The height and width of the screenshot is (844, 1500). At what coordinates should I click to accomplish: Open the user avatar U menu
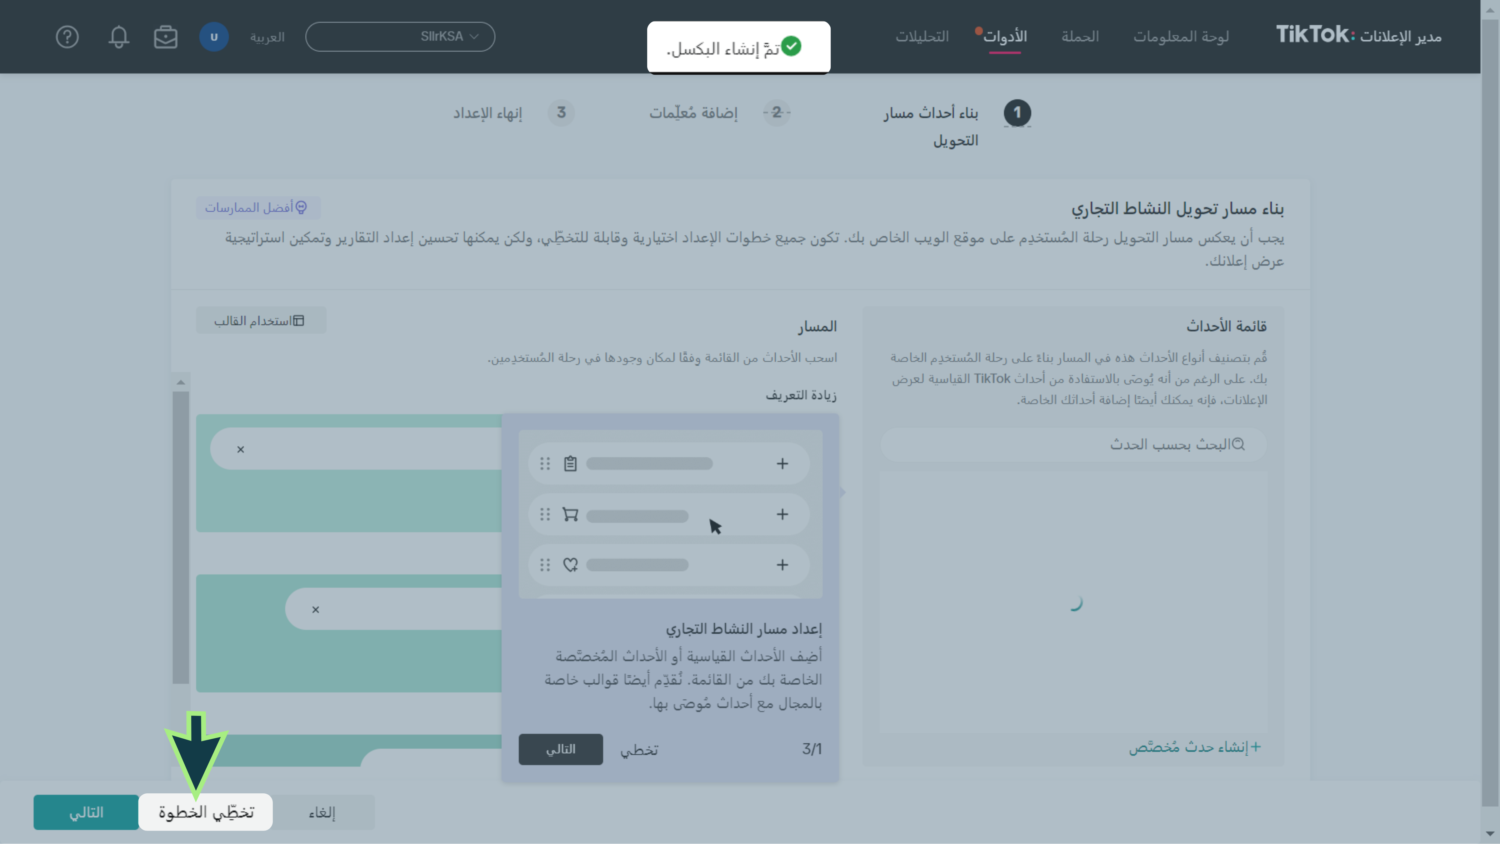[214, 37]
